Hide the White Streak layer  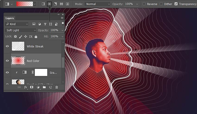[x=7, y=46]
